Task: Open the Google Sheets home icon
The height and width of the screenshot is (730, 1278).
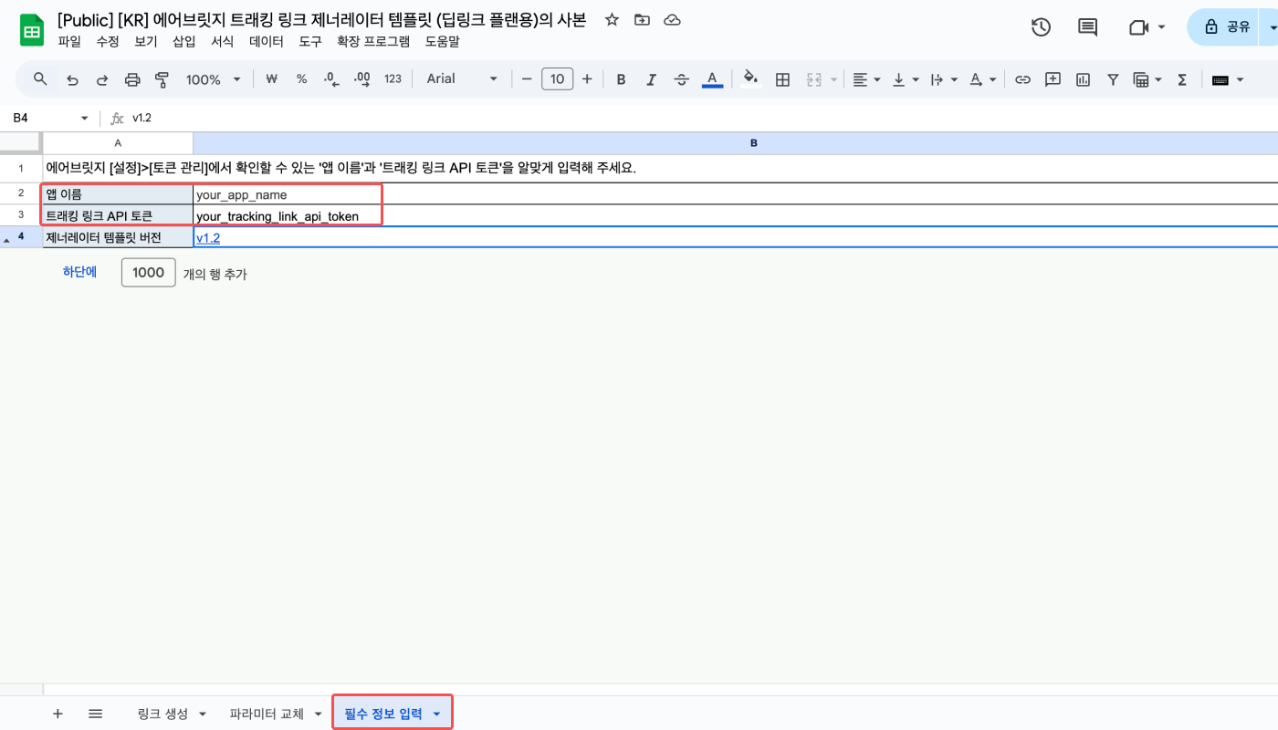Action: [x=32, y=30]
